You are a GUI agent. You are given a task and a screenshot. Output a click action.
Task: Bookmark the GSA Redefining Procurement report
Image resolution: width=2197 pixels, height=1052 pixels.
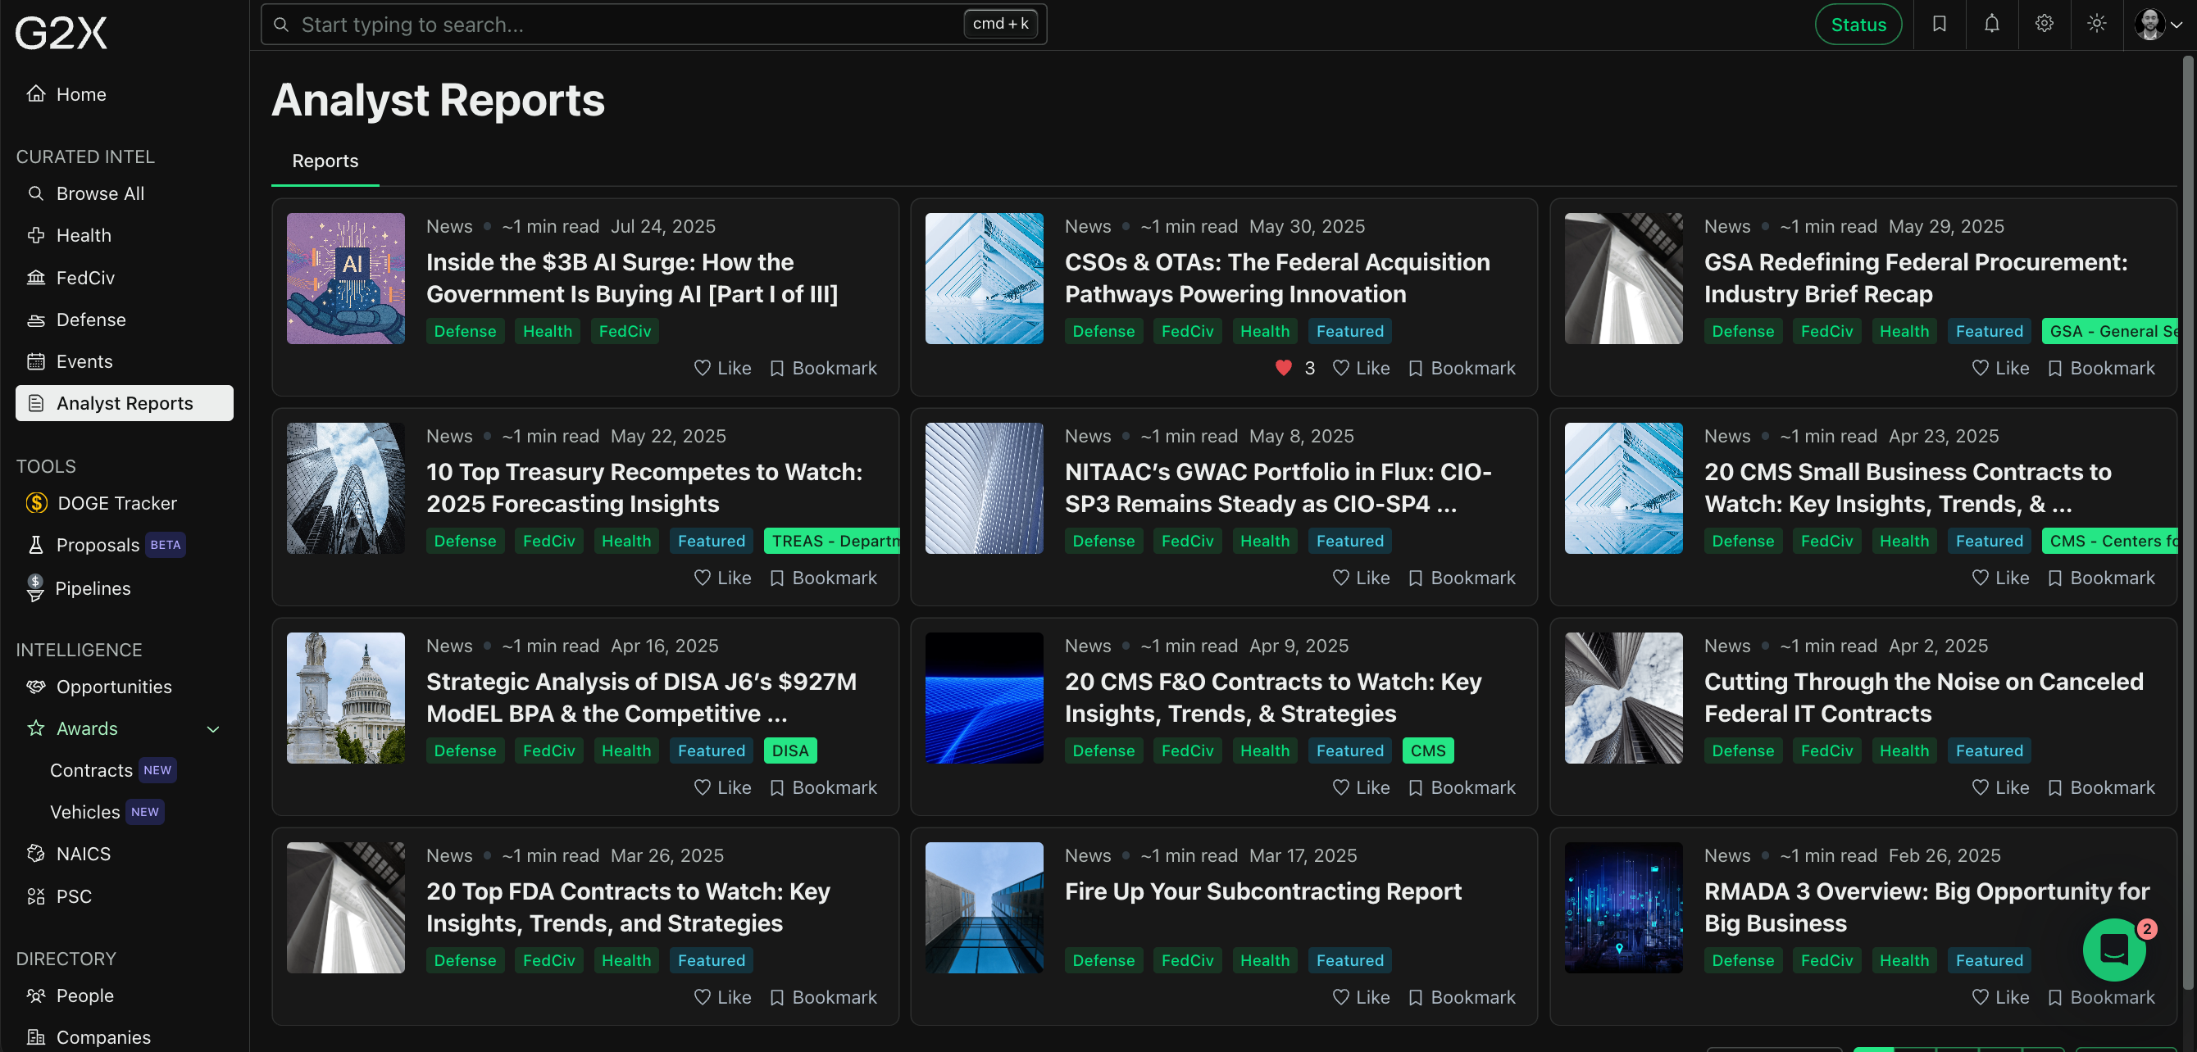pyautogui.click(x=2101, y=369)
